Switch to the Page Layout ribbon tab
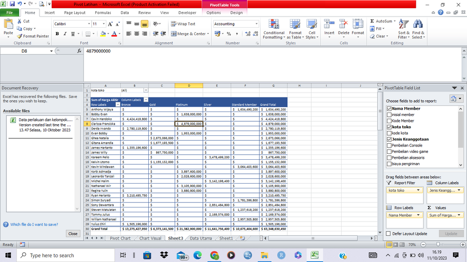Image resolution: width=467 pixels, height=262 pixels. [x=75, y=13]
